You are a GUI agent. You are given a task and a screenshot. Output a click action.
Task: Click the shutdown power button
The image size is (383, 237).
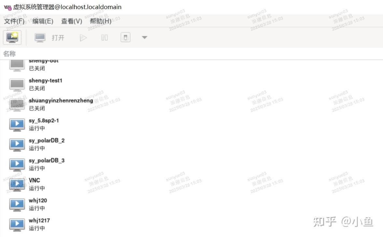click(125, 38)
